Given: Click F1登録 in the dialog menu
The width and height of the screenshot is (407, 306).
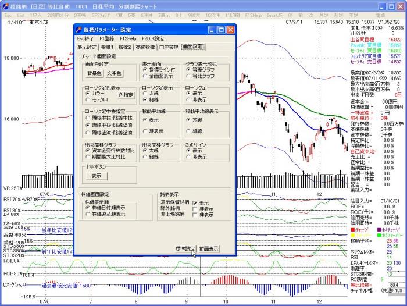Looking at the screenshot, I should [x=108, y=38].
